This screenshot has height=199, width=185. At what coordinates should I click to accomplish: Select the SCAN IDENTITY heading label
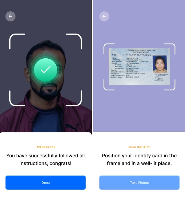[x=139, y=147]
